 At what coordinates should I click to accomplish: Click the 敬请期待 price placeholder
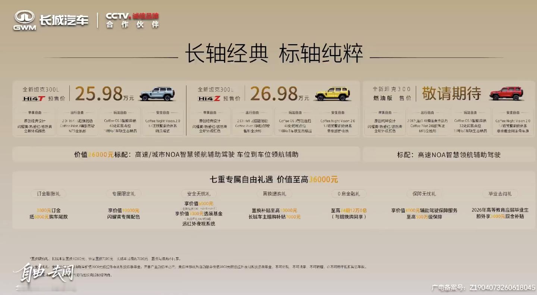(452, 93)
